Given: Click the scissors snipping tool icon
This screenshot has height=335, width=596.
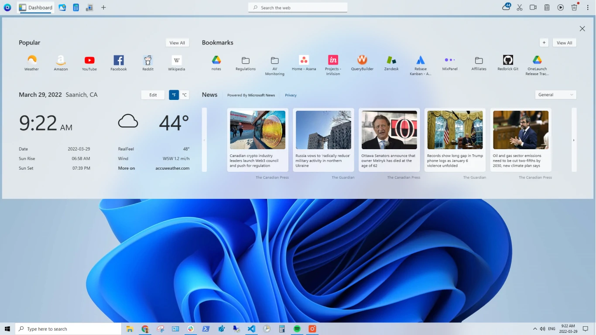Looking at the screenshot, I should pyautogui.click(x=519, y=7).
